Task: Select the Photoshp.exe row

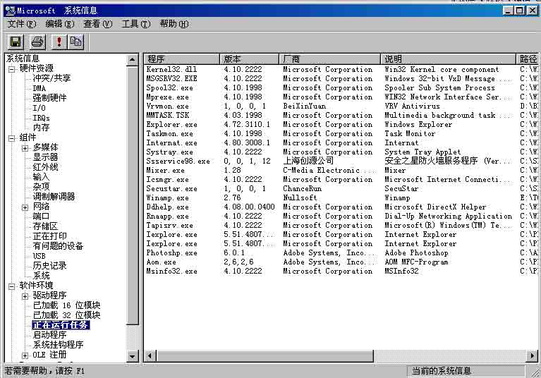Action: coord(341,252)
